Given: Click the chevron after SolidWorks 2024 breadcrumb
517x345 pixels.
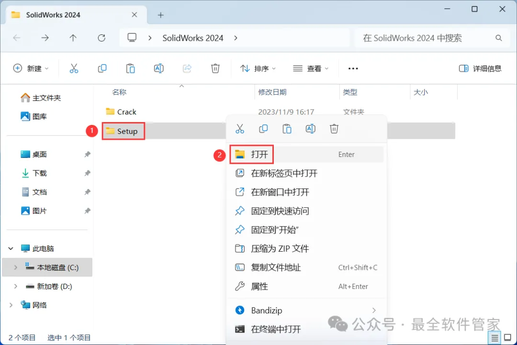Looking at the screenshot, I should coord(236,38).
